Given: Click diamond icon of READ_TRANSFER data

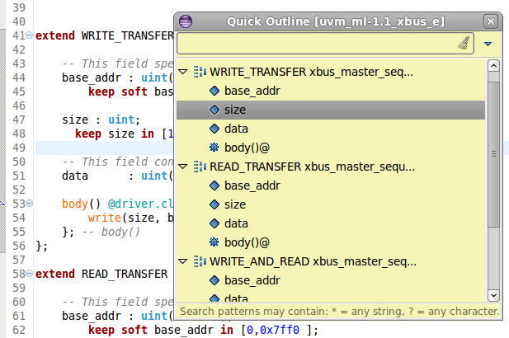Looking at the screenshot, I should (x=214, y=223).
